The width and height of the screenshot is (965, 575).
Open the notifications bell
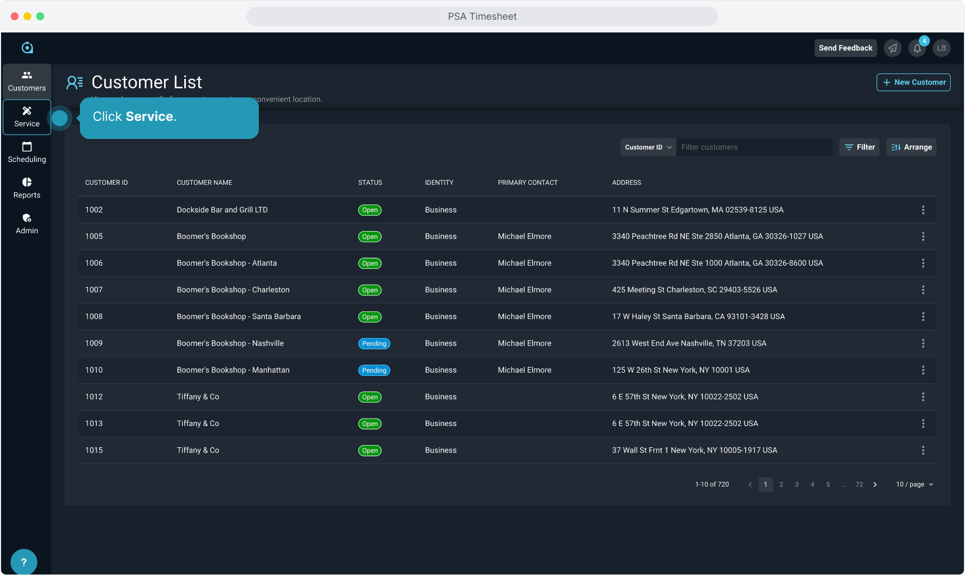917,48
